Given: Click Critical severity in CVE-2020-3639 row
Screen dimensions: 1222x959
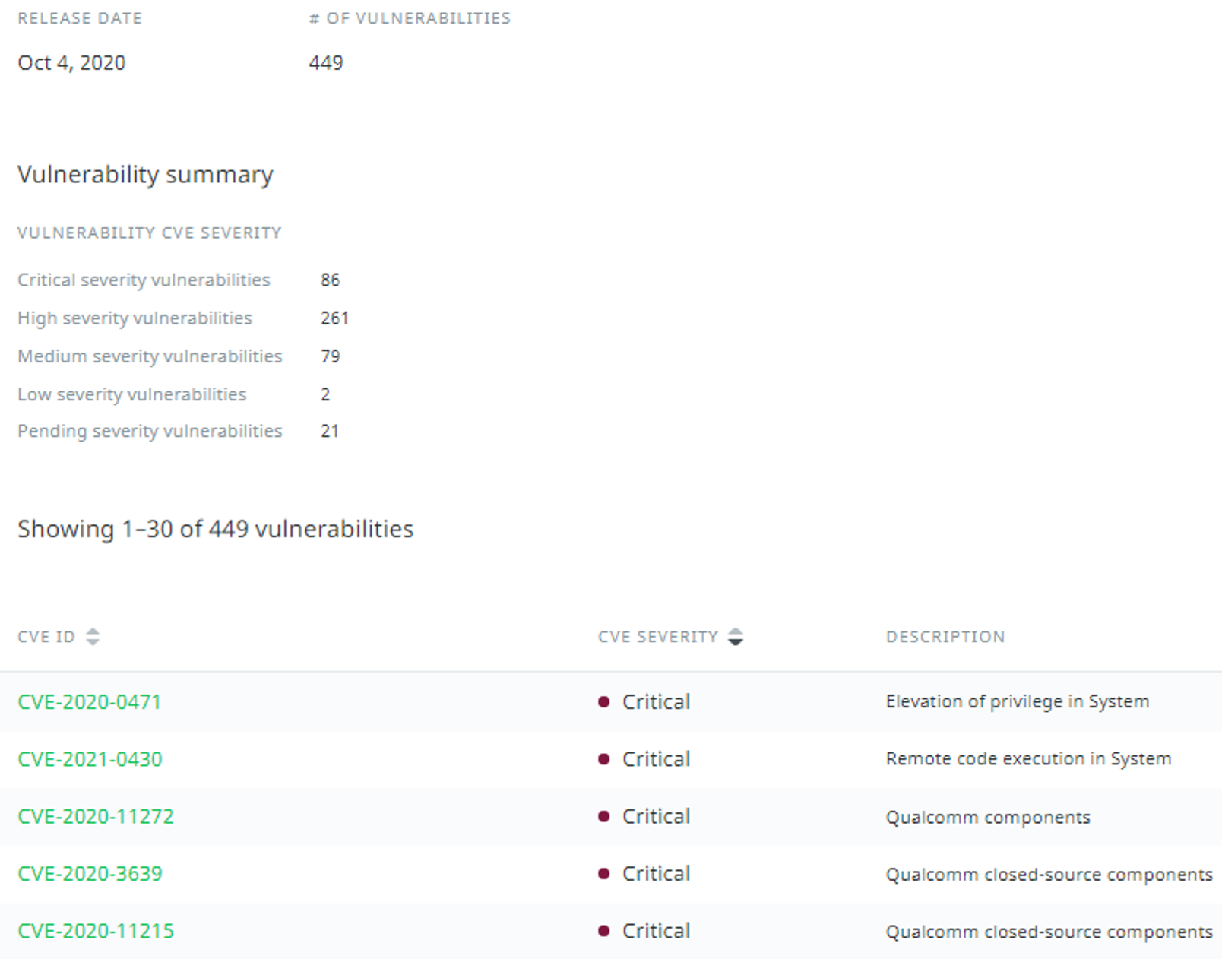Looking at the screenshot, I should click(x=644, y=874).
